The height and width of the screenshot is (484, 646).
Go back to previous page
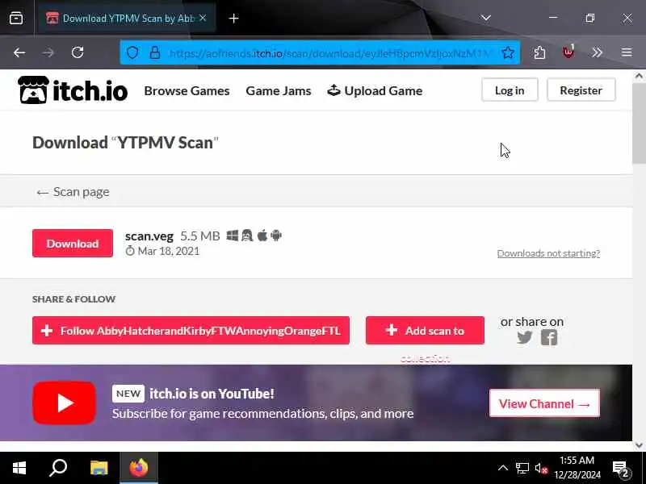[19, 52]
